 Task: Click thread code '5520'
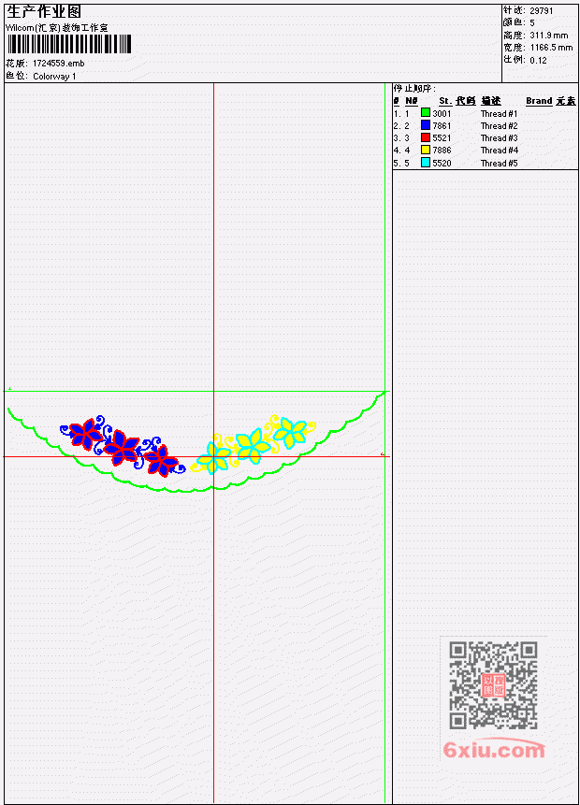click(x=442, y=164)
